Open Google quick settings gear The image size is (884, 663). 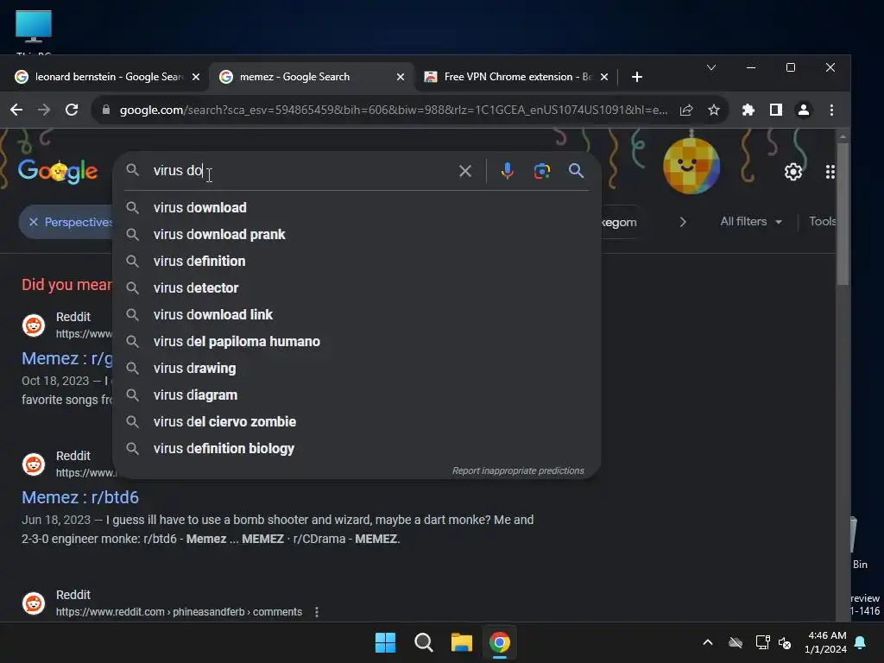tap(793, 172)
